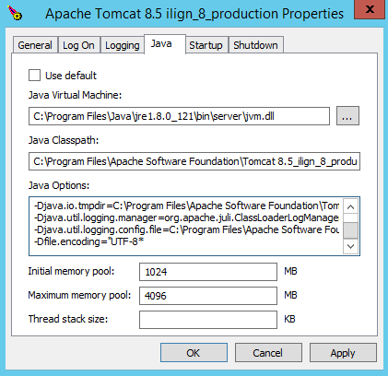Switch to the General tab

click(x=35, y=45)
